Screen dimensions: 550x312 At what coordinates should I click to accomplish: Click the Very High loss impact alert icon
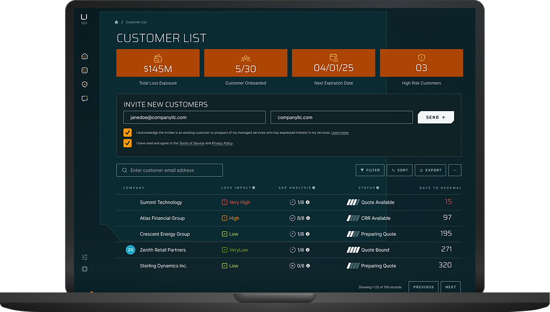tap(224, 202)
